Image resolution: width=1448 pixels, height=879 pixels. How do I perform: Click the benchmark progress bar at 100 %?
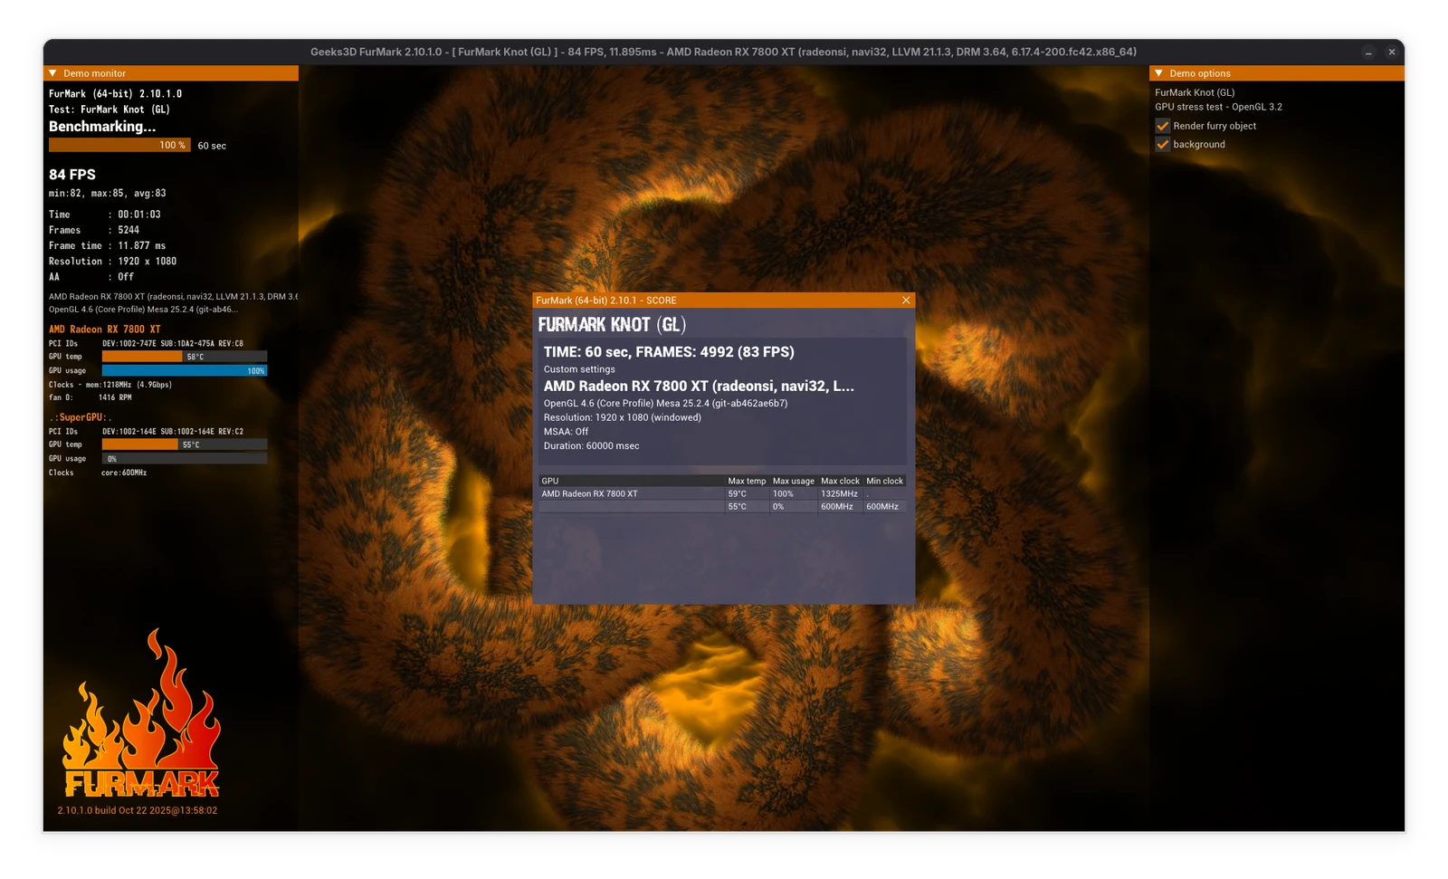[x=119, y=145]
